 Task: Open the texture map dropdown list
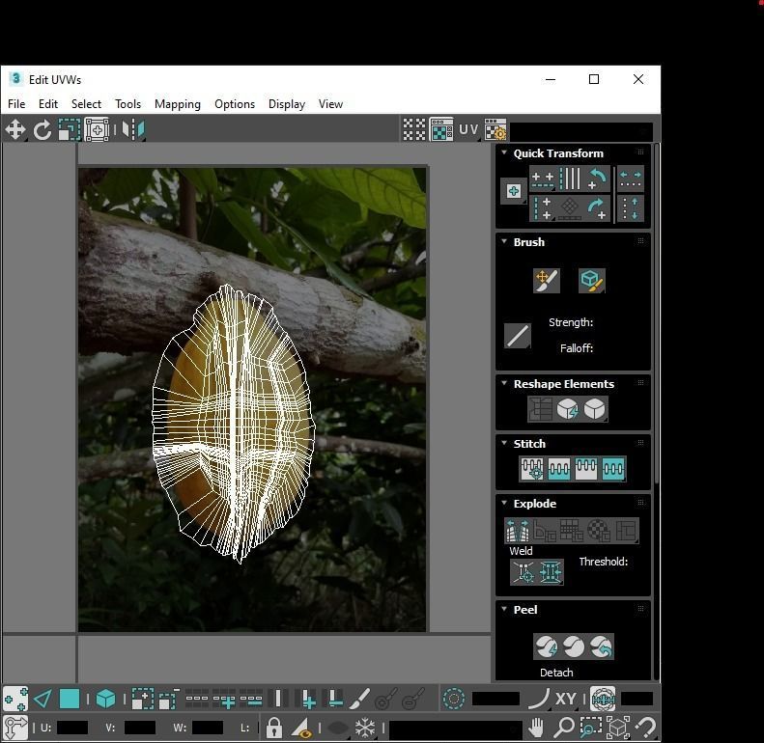580,131
